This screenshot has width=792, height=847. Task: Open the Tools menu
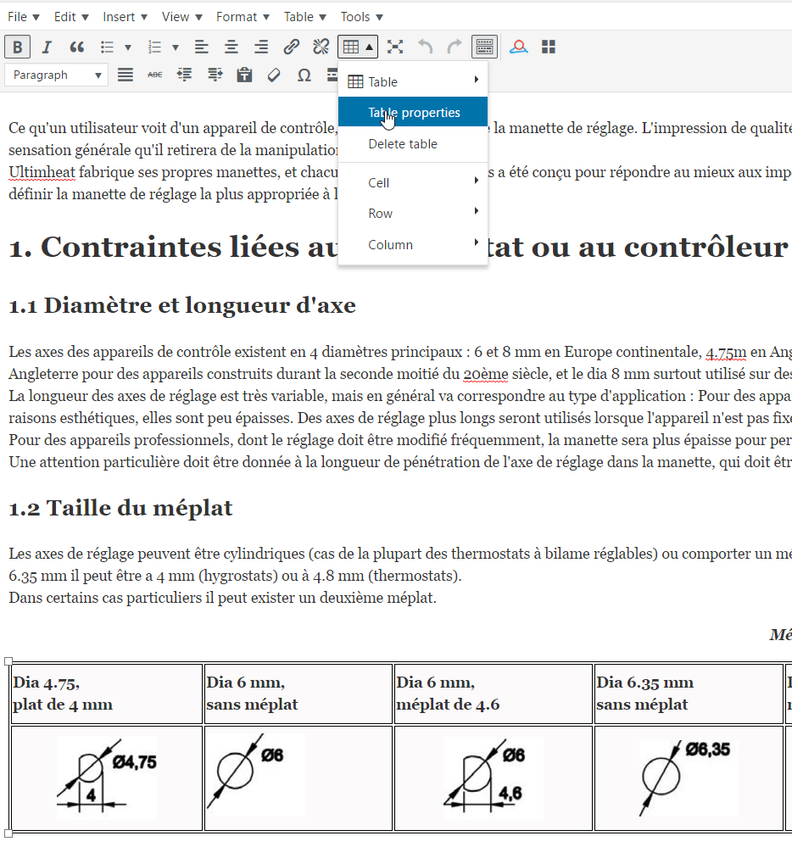(362, 17)
